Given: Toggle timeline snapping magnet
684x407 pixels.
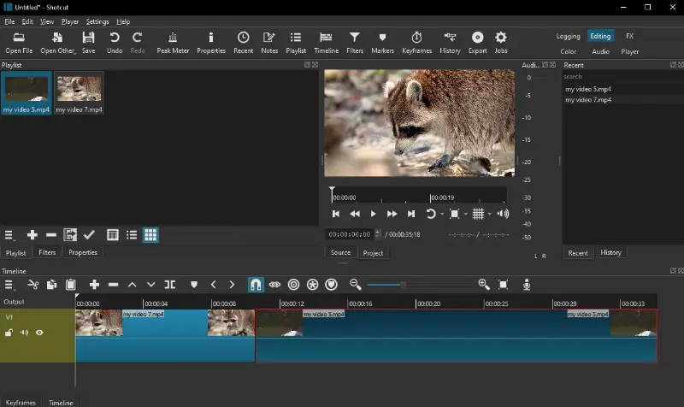Looking at the screenshot, I should [255, 285].
